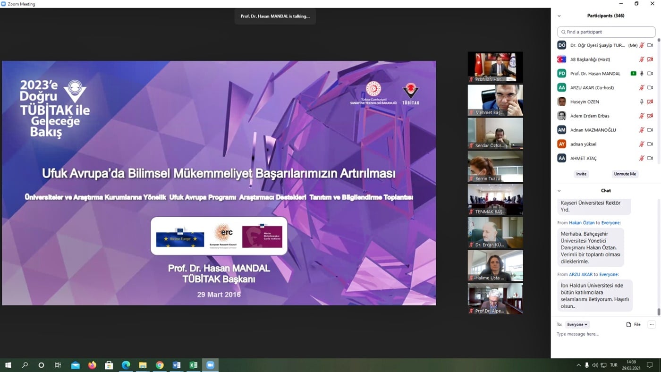Viewport: 661px width, 372px height.
Task: Click muted microphone icon for AB Başkanlığı
Action: (x=642, y=59)
